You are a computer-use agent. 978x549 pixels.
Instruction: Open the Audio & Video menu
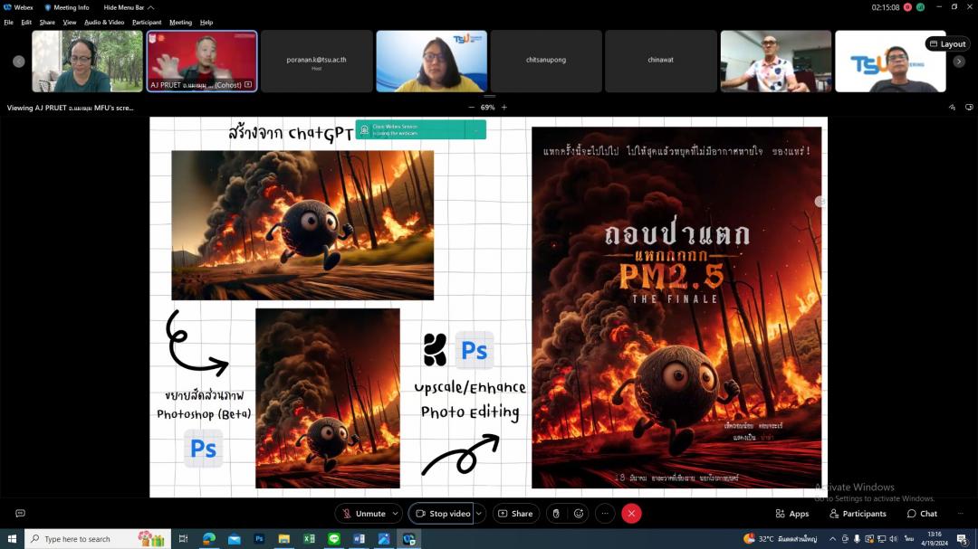pyautogui.click(x=104, y=22)
